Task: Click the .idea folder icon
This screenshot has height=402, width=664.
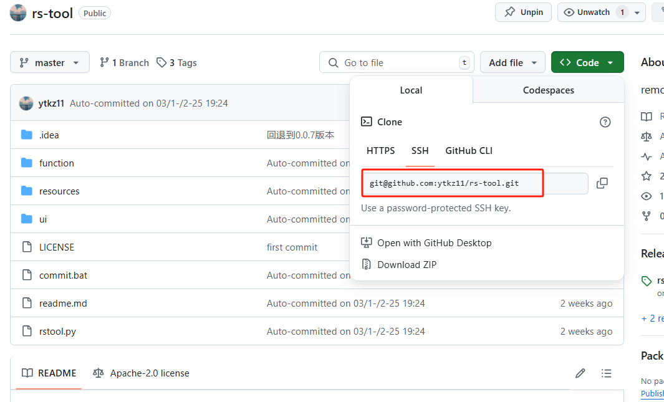Action: (x=27, y=135)
